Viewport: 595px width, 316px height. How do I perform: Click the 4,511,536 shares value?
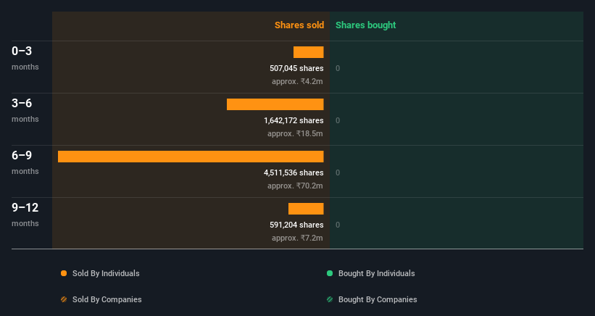294,172
